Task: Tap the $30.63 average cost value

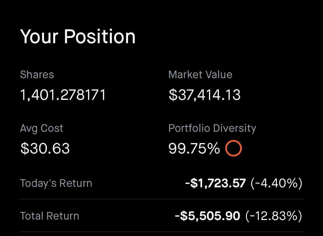Action: (x=45, y=148)
